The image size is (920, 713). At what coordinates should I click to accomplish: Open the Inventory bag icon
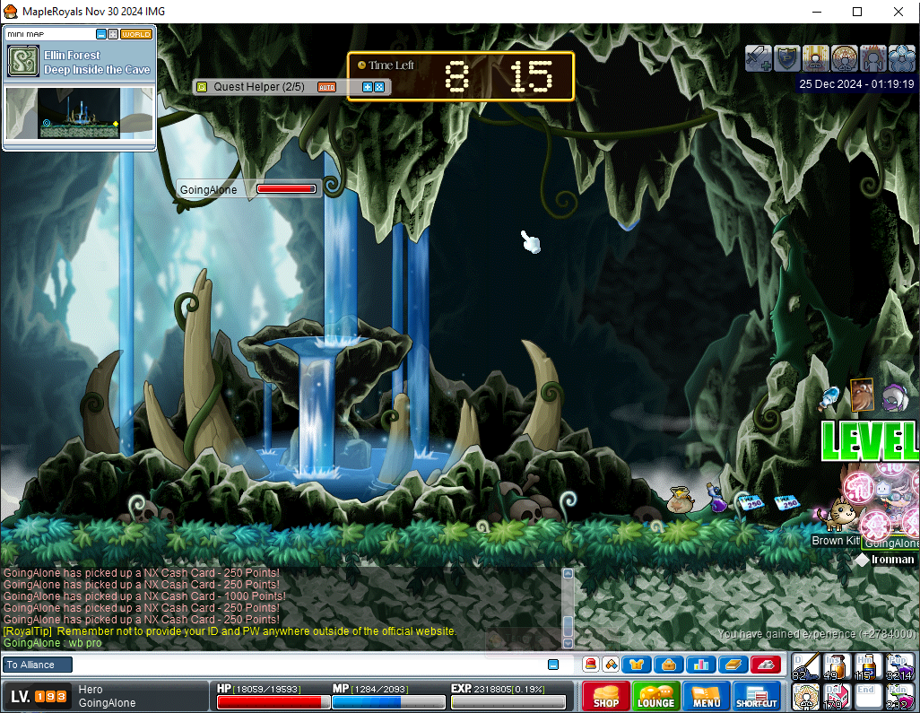[x=668, y=665]
